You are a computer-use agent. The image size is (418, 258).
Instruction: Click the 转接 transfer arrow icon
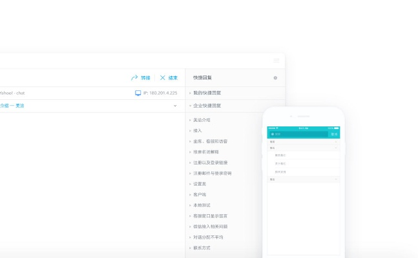(134, 77)
